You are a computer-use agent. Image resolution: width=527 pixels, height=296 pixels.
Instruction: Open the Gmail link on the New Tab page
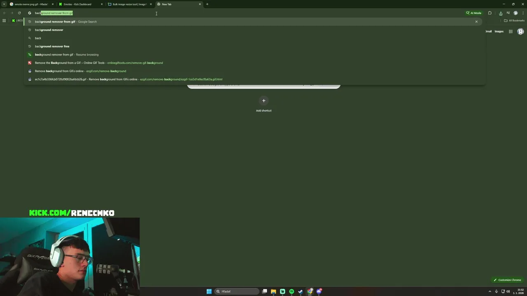pos(488,31)
